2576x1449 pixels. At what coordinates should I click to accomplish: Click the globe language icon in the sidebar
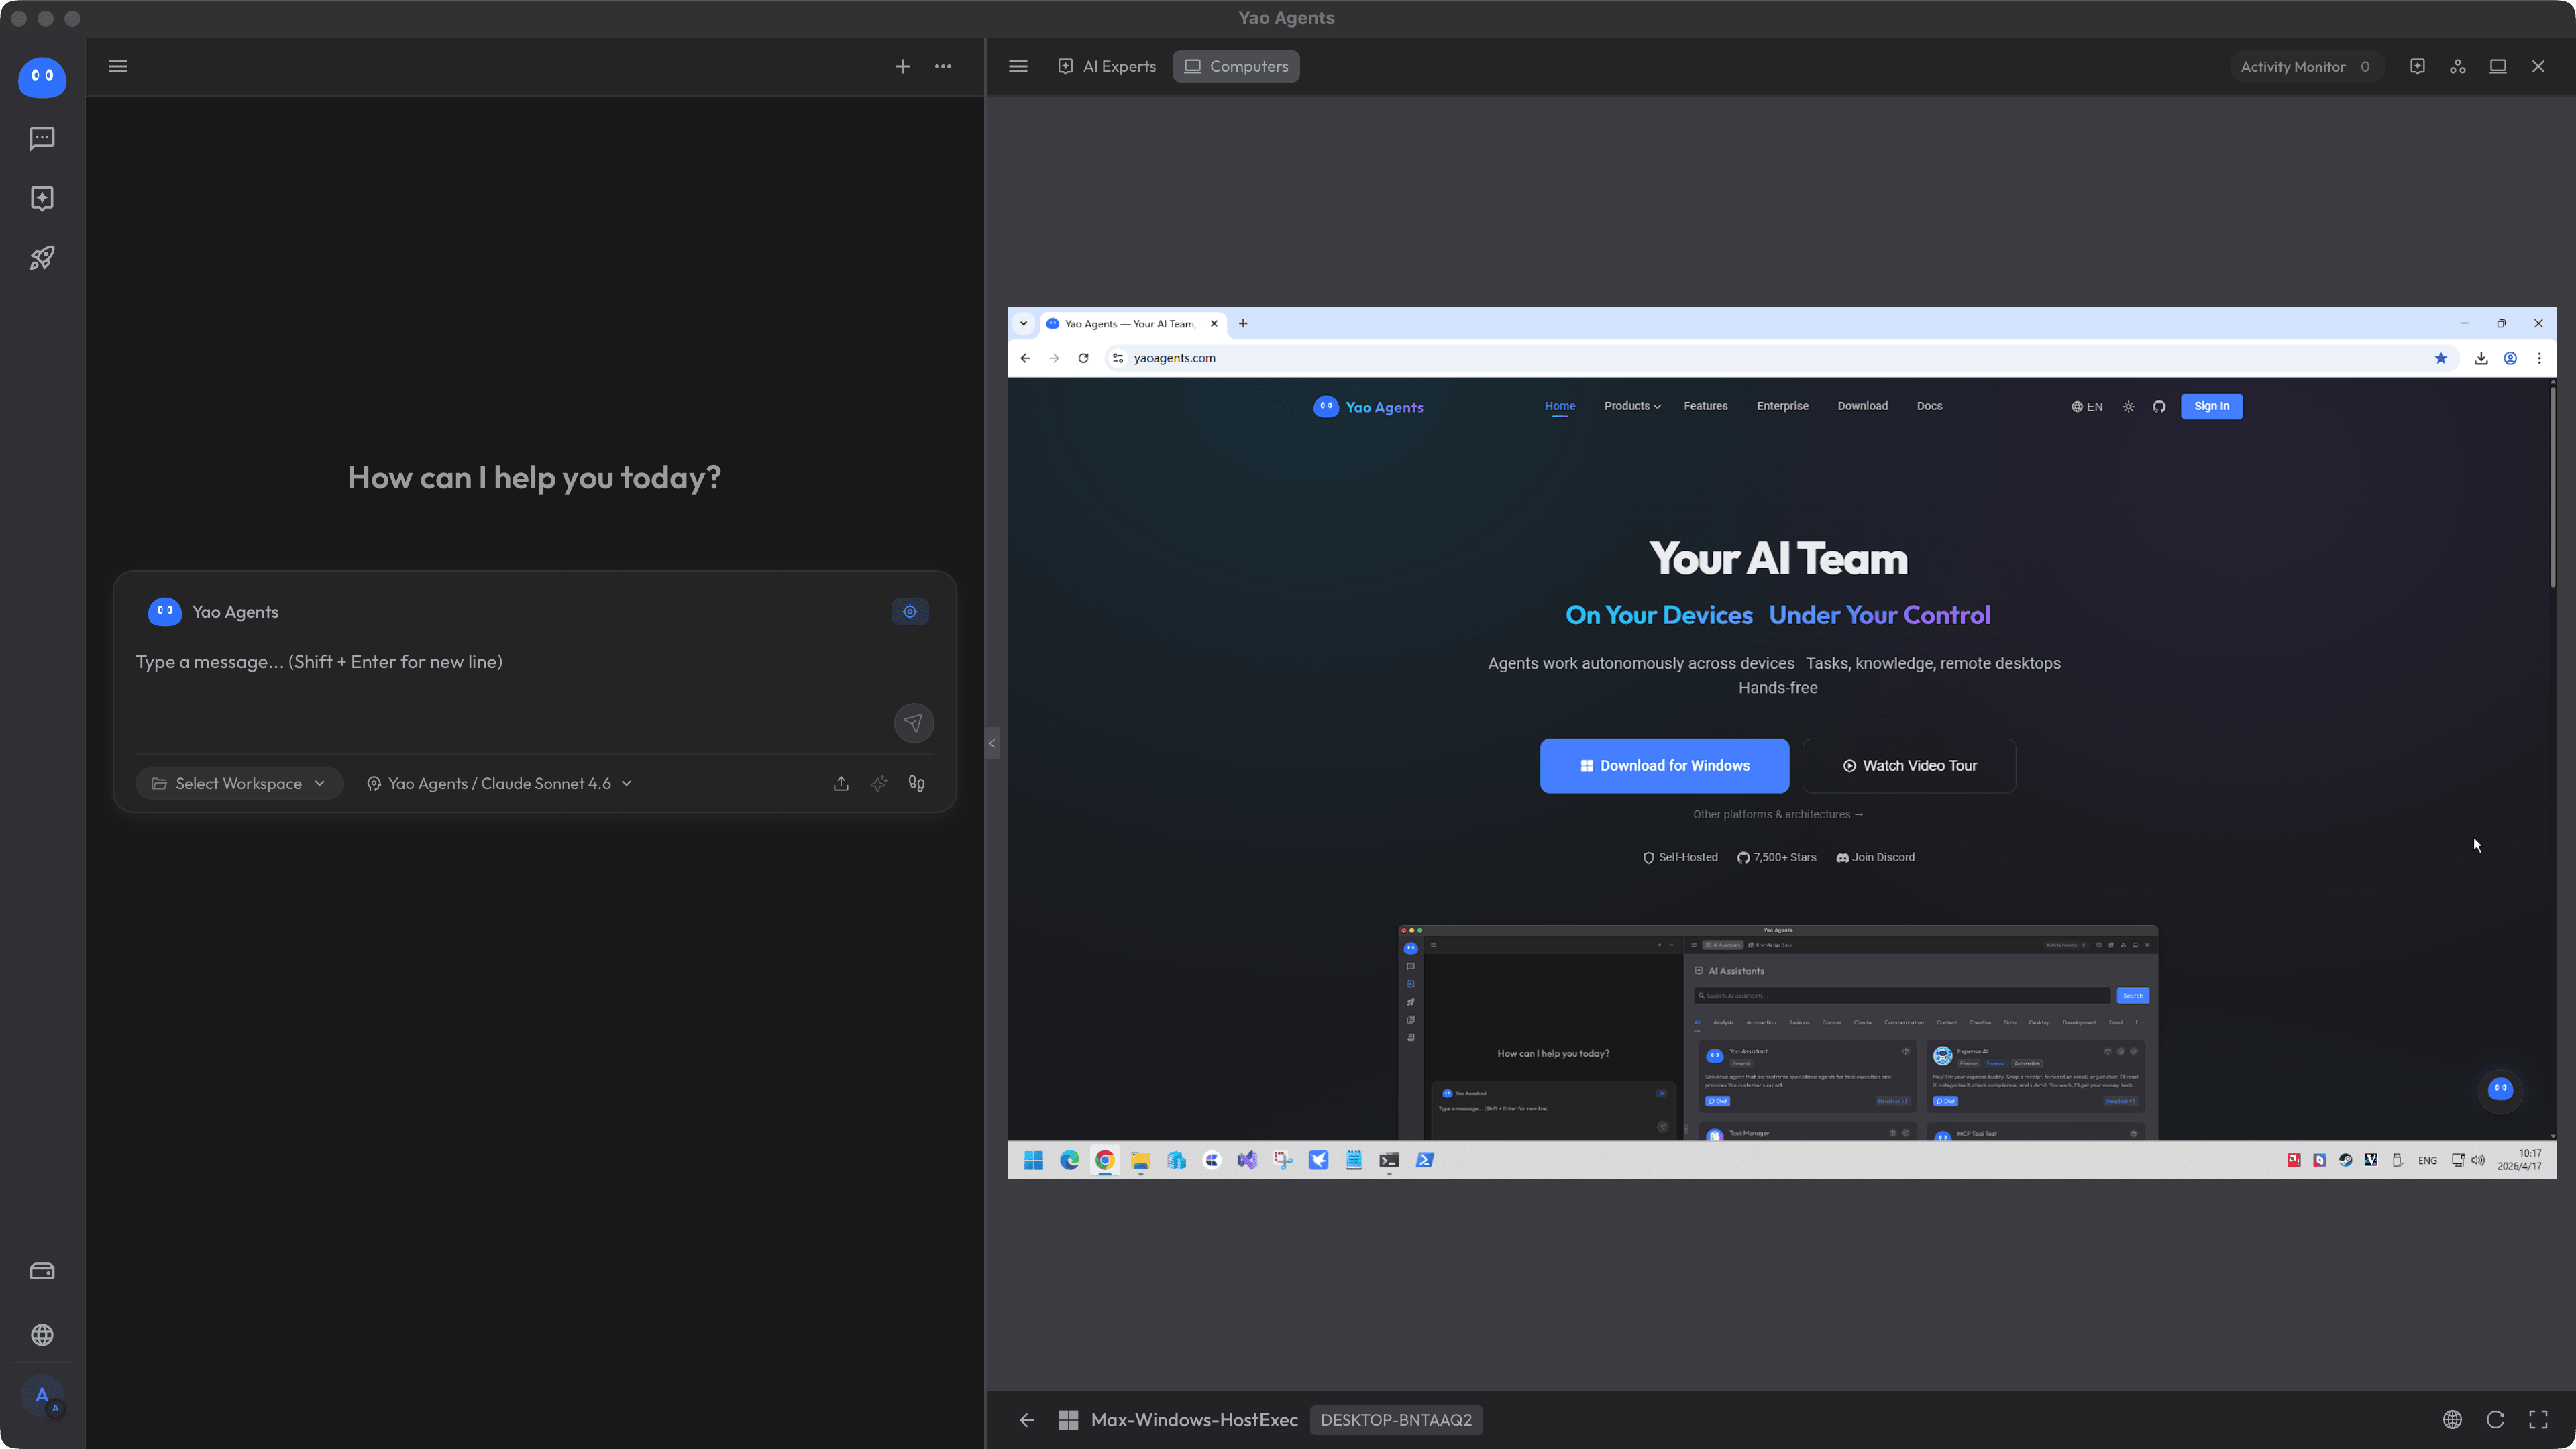tap(42, 1335)
